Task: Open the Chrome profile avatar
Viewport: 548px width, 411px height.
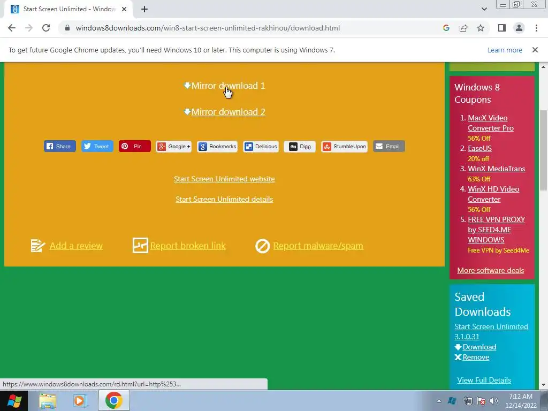Action: click(519, 28)
